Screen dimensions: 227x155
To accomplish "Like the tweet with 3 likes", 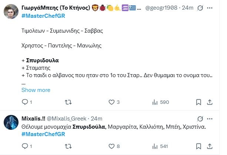I will (x=111, y=102).
